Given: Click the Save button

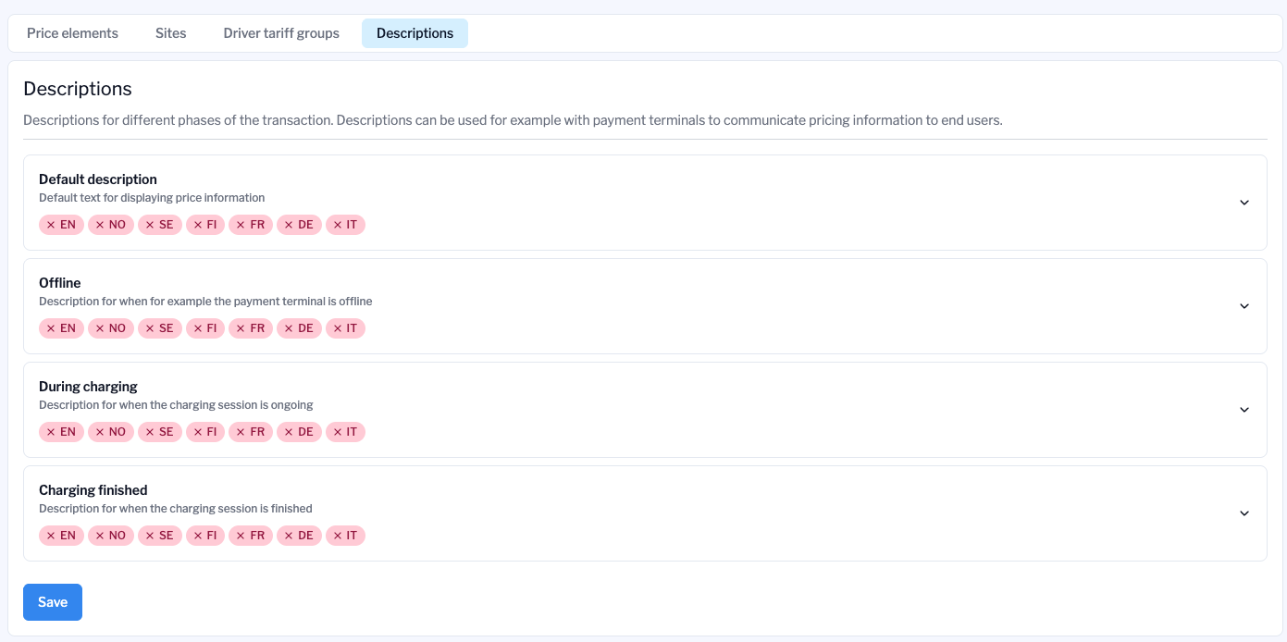Looking at the screenshot, I should (53, 601).
